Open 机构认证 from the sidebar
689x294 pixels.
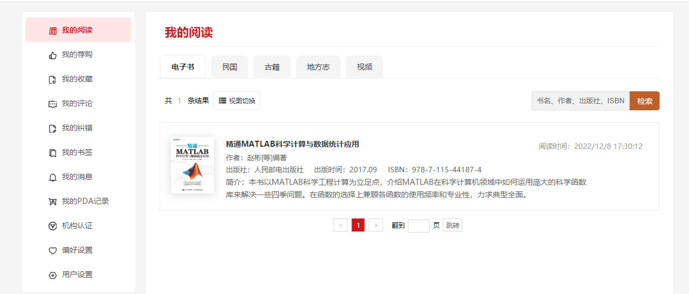pos(77,226)
